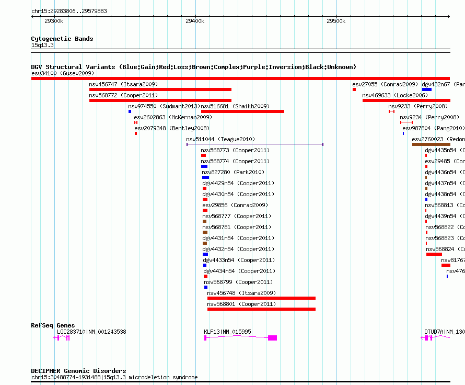Select dgv4430n54 (Cooper2011) label
The height and width of the screenshot is (385, 465).
click(238, 194)
